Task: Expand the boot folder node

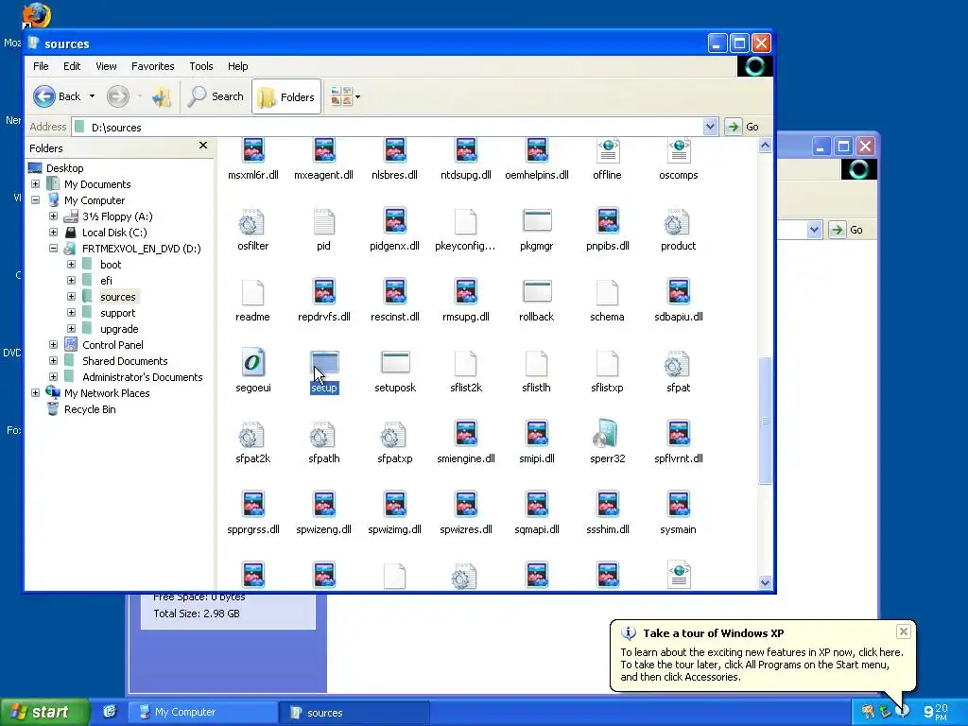Action: click(71, 265)
